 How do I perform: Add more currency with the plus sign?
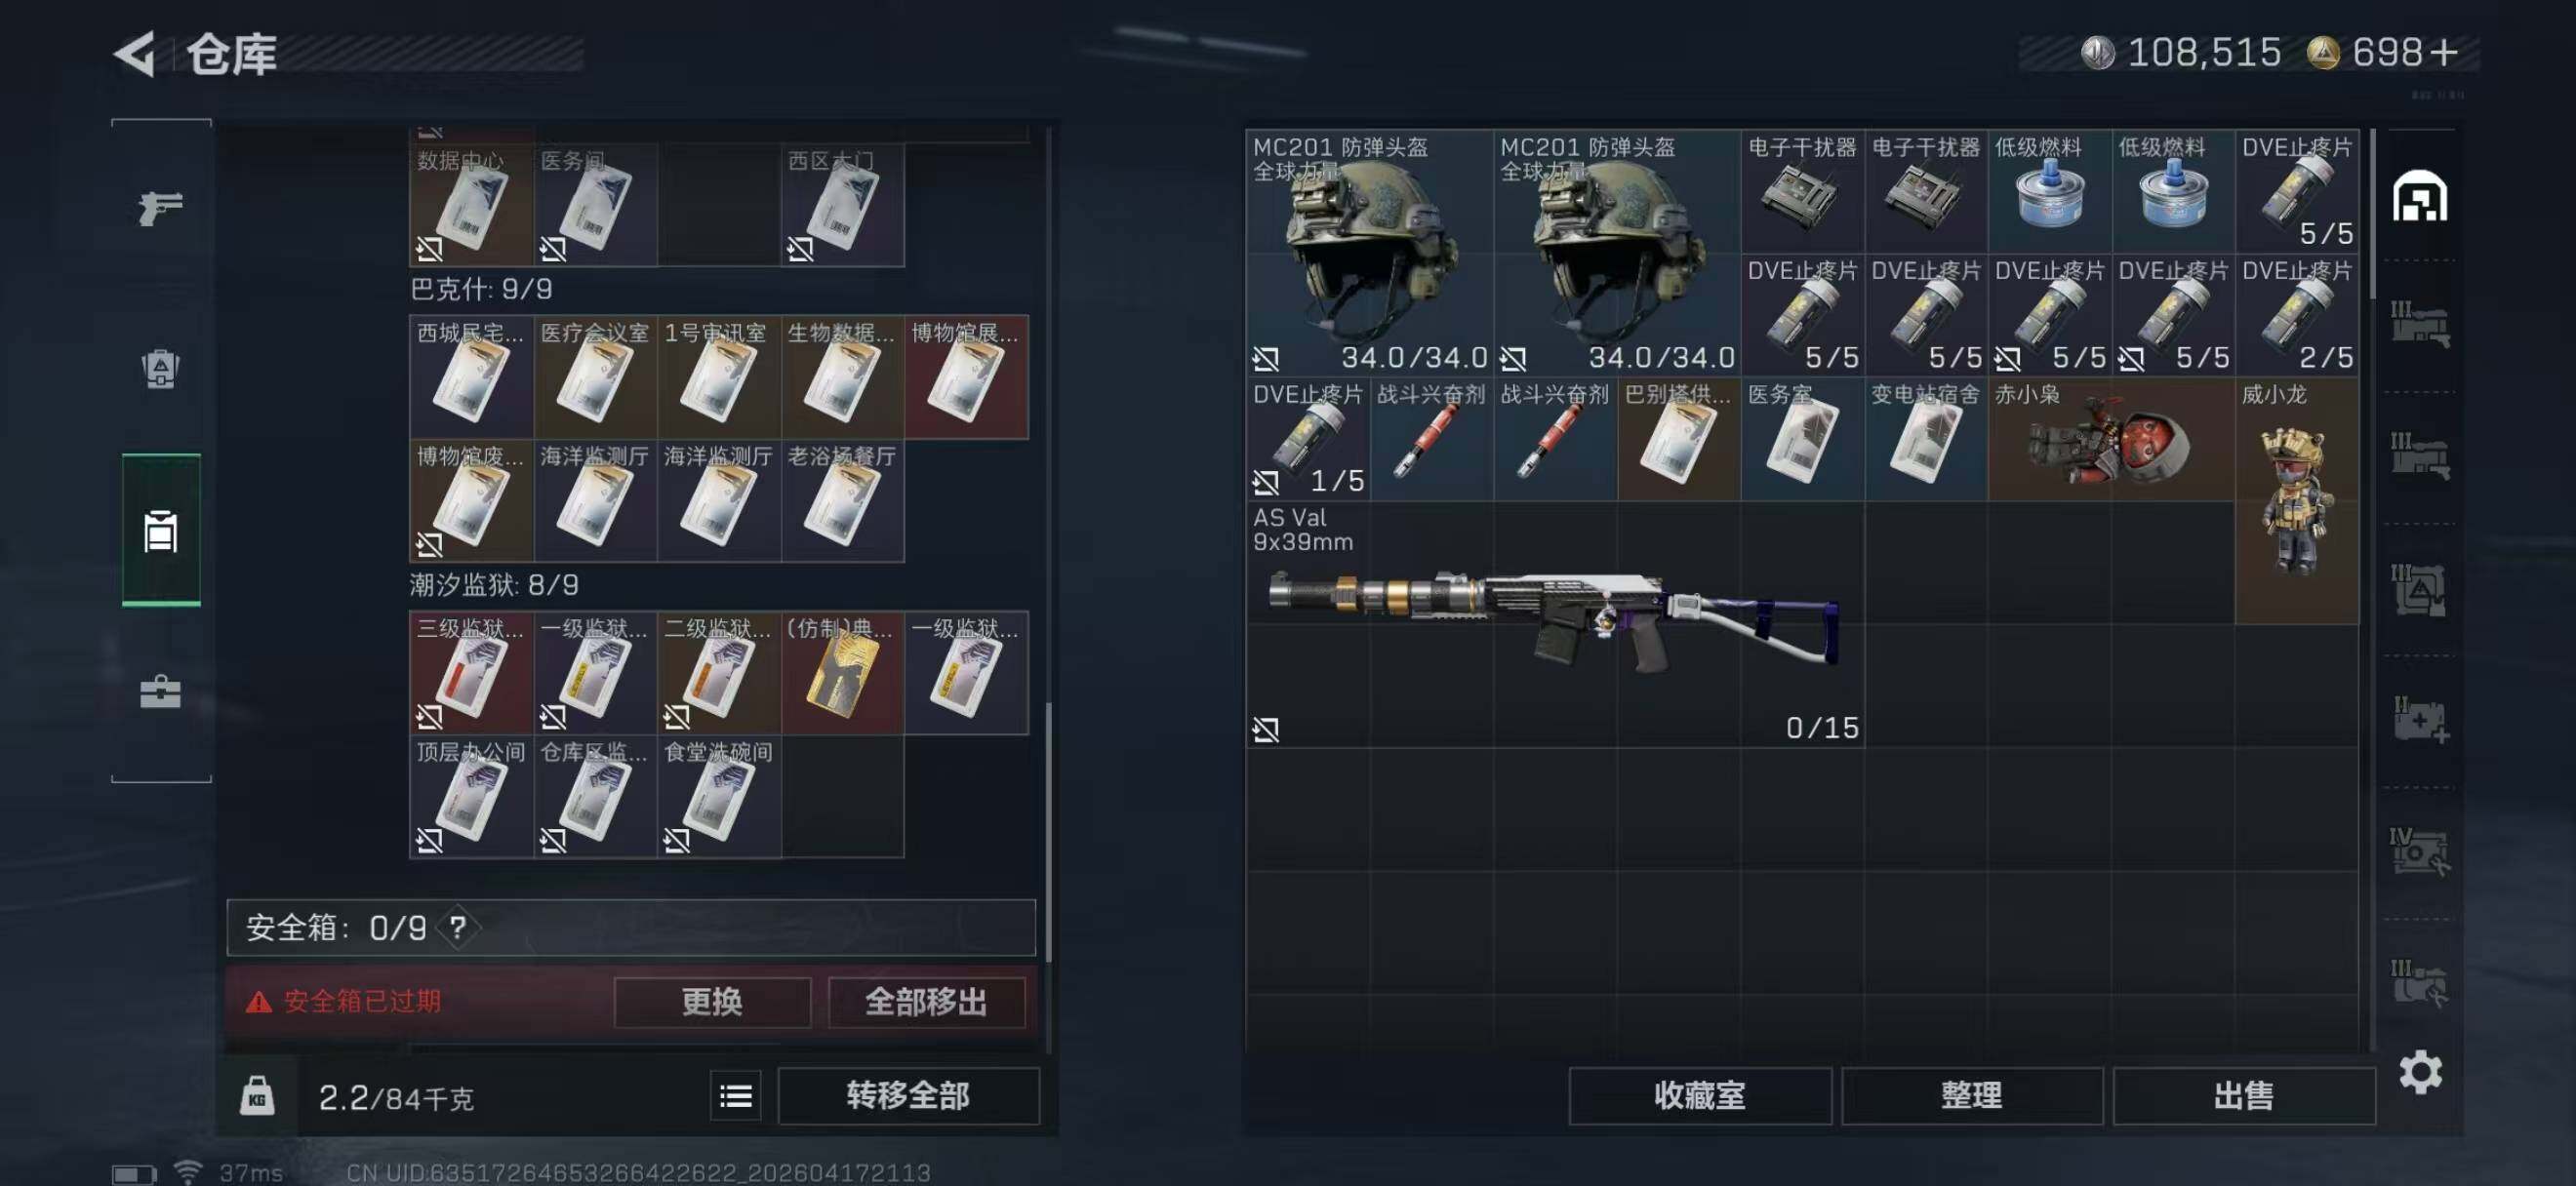pos(2443,52)
